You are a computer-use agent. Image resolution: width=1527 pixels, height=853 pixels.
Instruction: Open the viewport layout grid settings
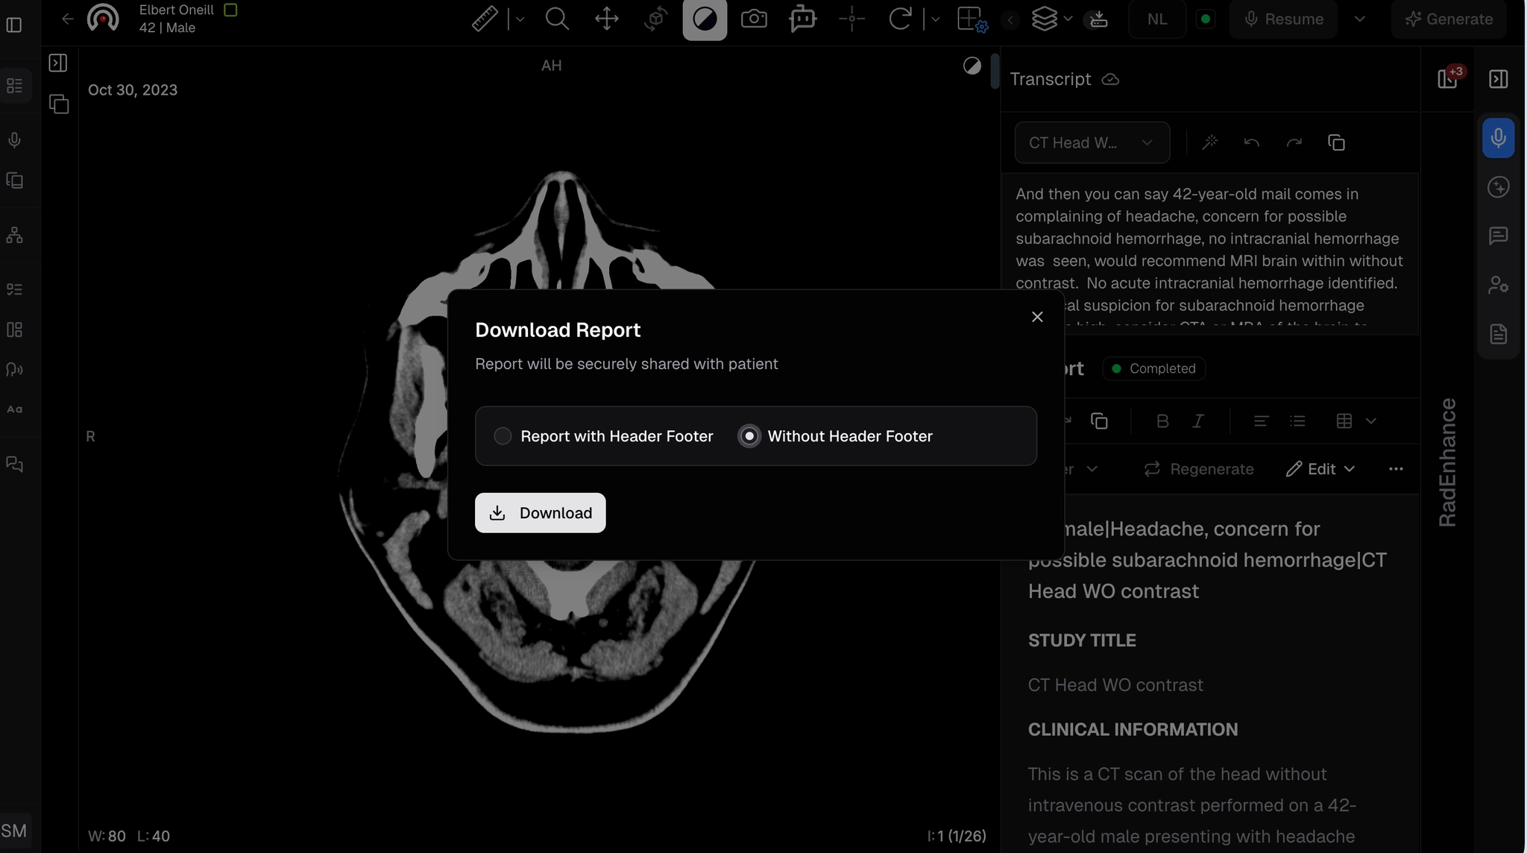(972, 19)
